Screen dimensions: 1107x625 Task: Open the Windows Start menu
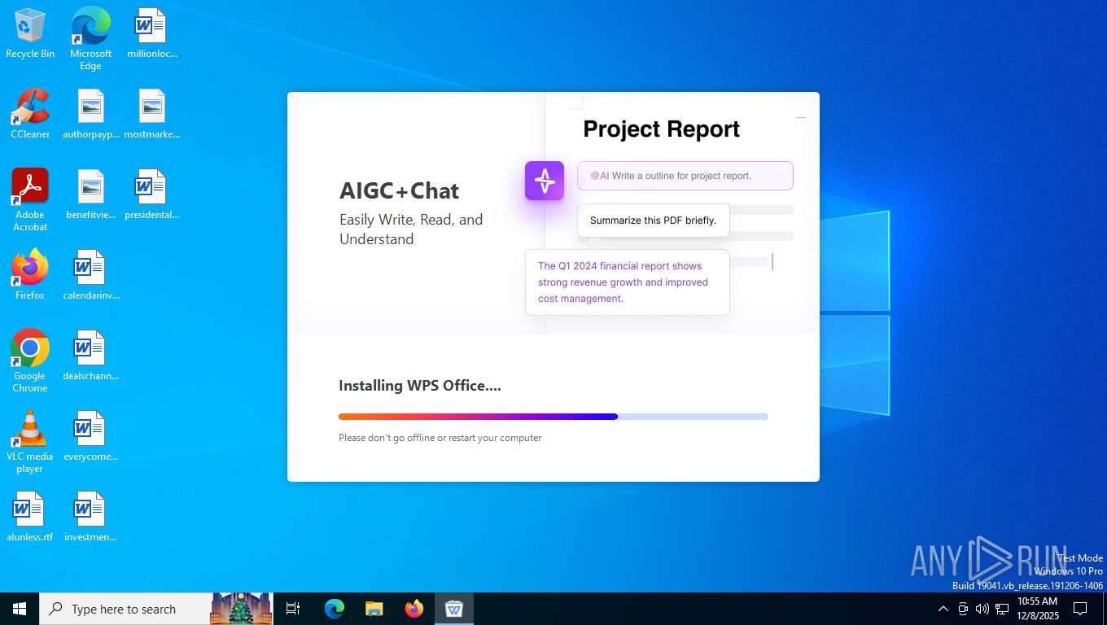point(20,609)
